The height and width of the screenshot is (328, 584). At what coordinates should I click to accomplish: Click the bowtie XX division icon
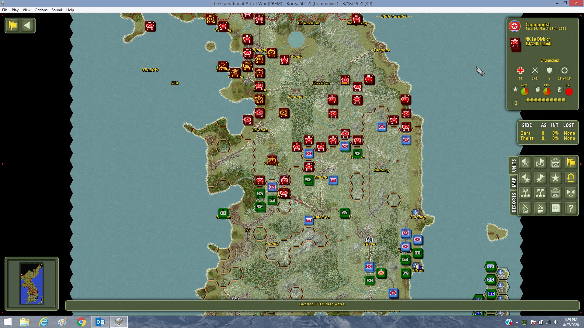click(x=571, y=193)
